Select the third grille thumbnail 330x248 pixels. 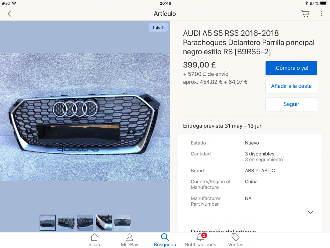85,223
